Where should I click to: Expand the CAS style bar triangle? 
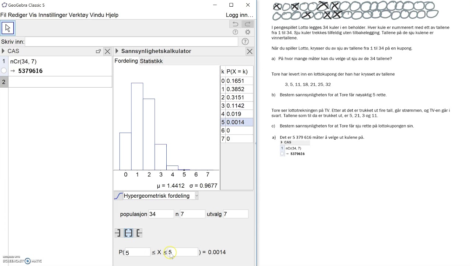click(3, 51)
